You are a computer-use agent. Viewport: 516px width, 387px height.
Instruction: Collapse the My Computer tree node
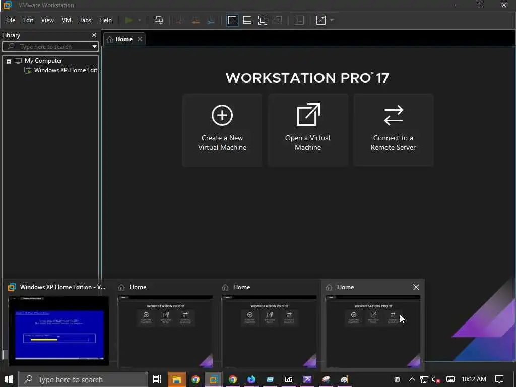pos(9,61)
